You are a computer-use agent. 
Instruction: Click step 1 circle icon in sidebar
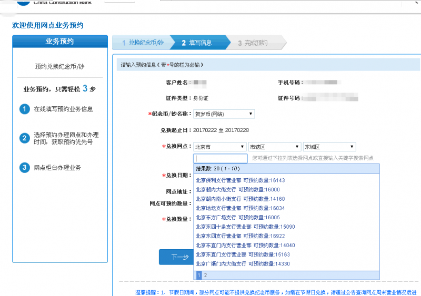24,109
